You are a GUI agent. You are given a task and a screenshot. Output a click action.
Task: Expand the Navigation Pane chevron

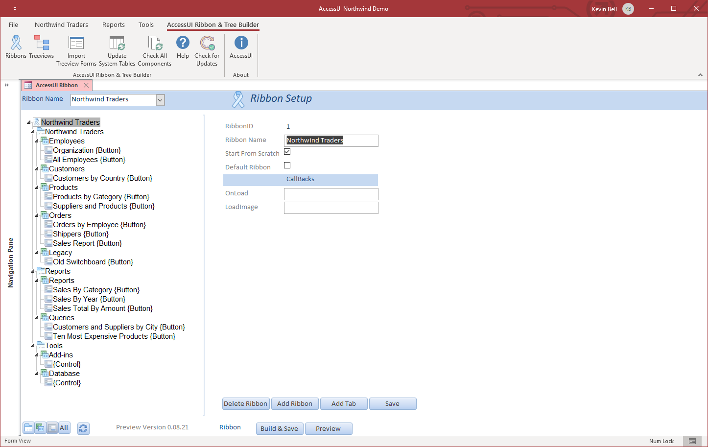[x=7, y=85]
